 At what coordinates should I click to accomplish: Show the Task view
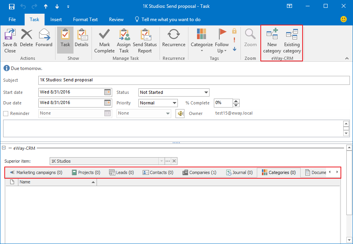point(65,40)
